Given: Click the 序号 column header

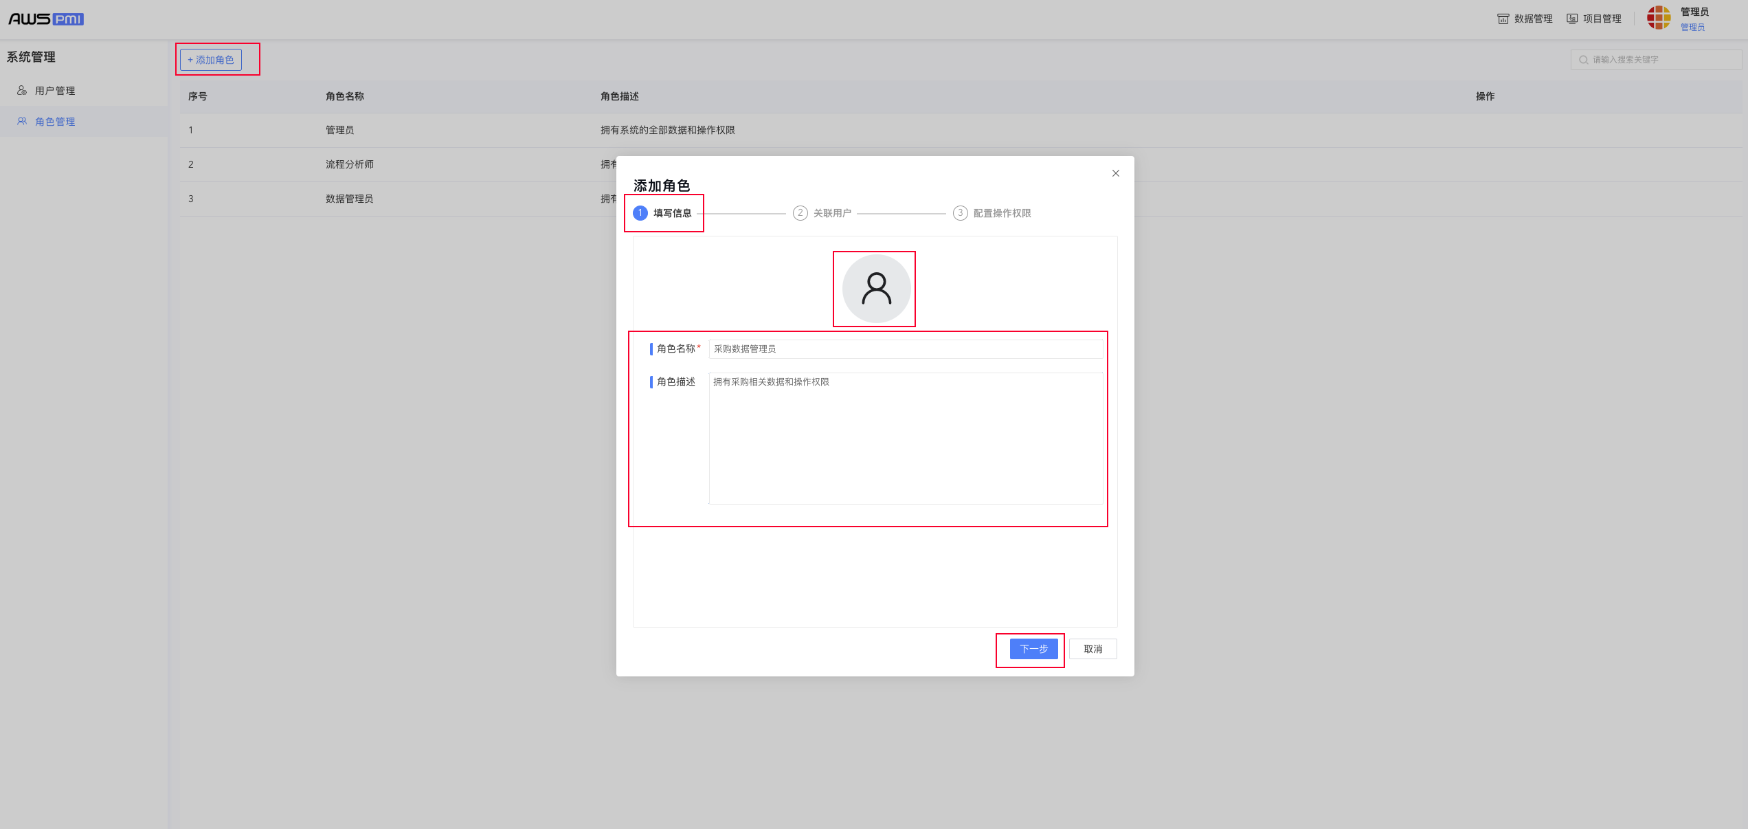Looking at the screenshot, I should coord(198,96).
